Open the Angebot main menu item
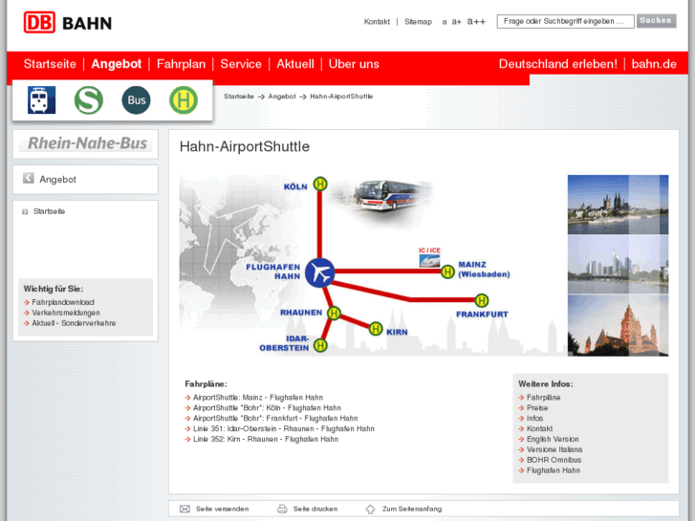This screenshot has height=521, width=695. coord(117,64)
